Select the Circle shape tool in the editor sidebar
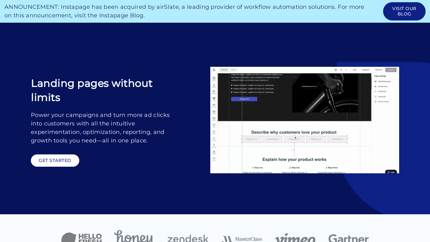 [214, 132]
